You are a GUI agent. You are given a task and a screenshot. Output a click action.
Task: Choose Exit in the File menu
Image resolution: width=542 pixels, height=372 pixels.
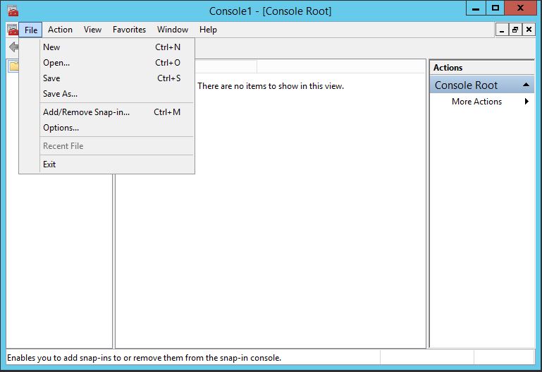(49, 164)
